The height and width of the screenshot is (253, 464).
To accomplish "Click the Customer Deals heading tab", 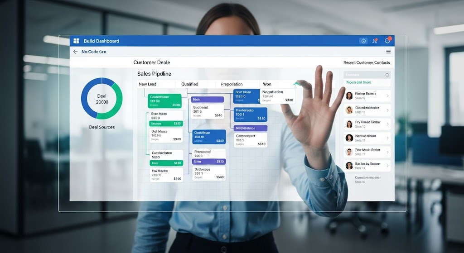I will tap(151, 62).
